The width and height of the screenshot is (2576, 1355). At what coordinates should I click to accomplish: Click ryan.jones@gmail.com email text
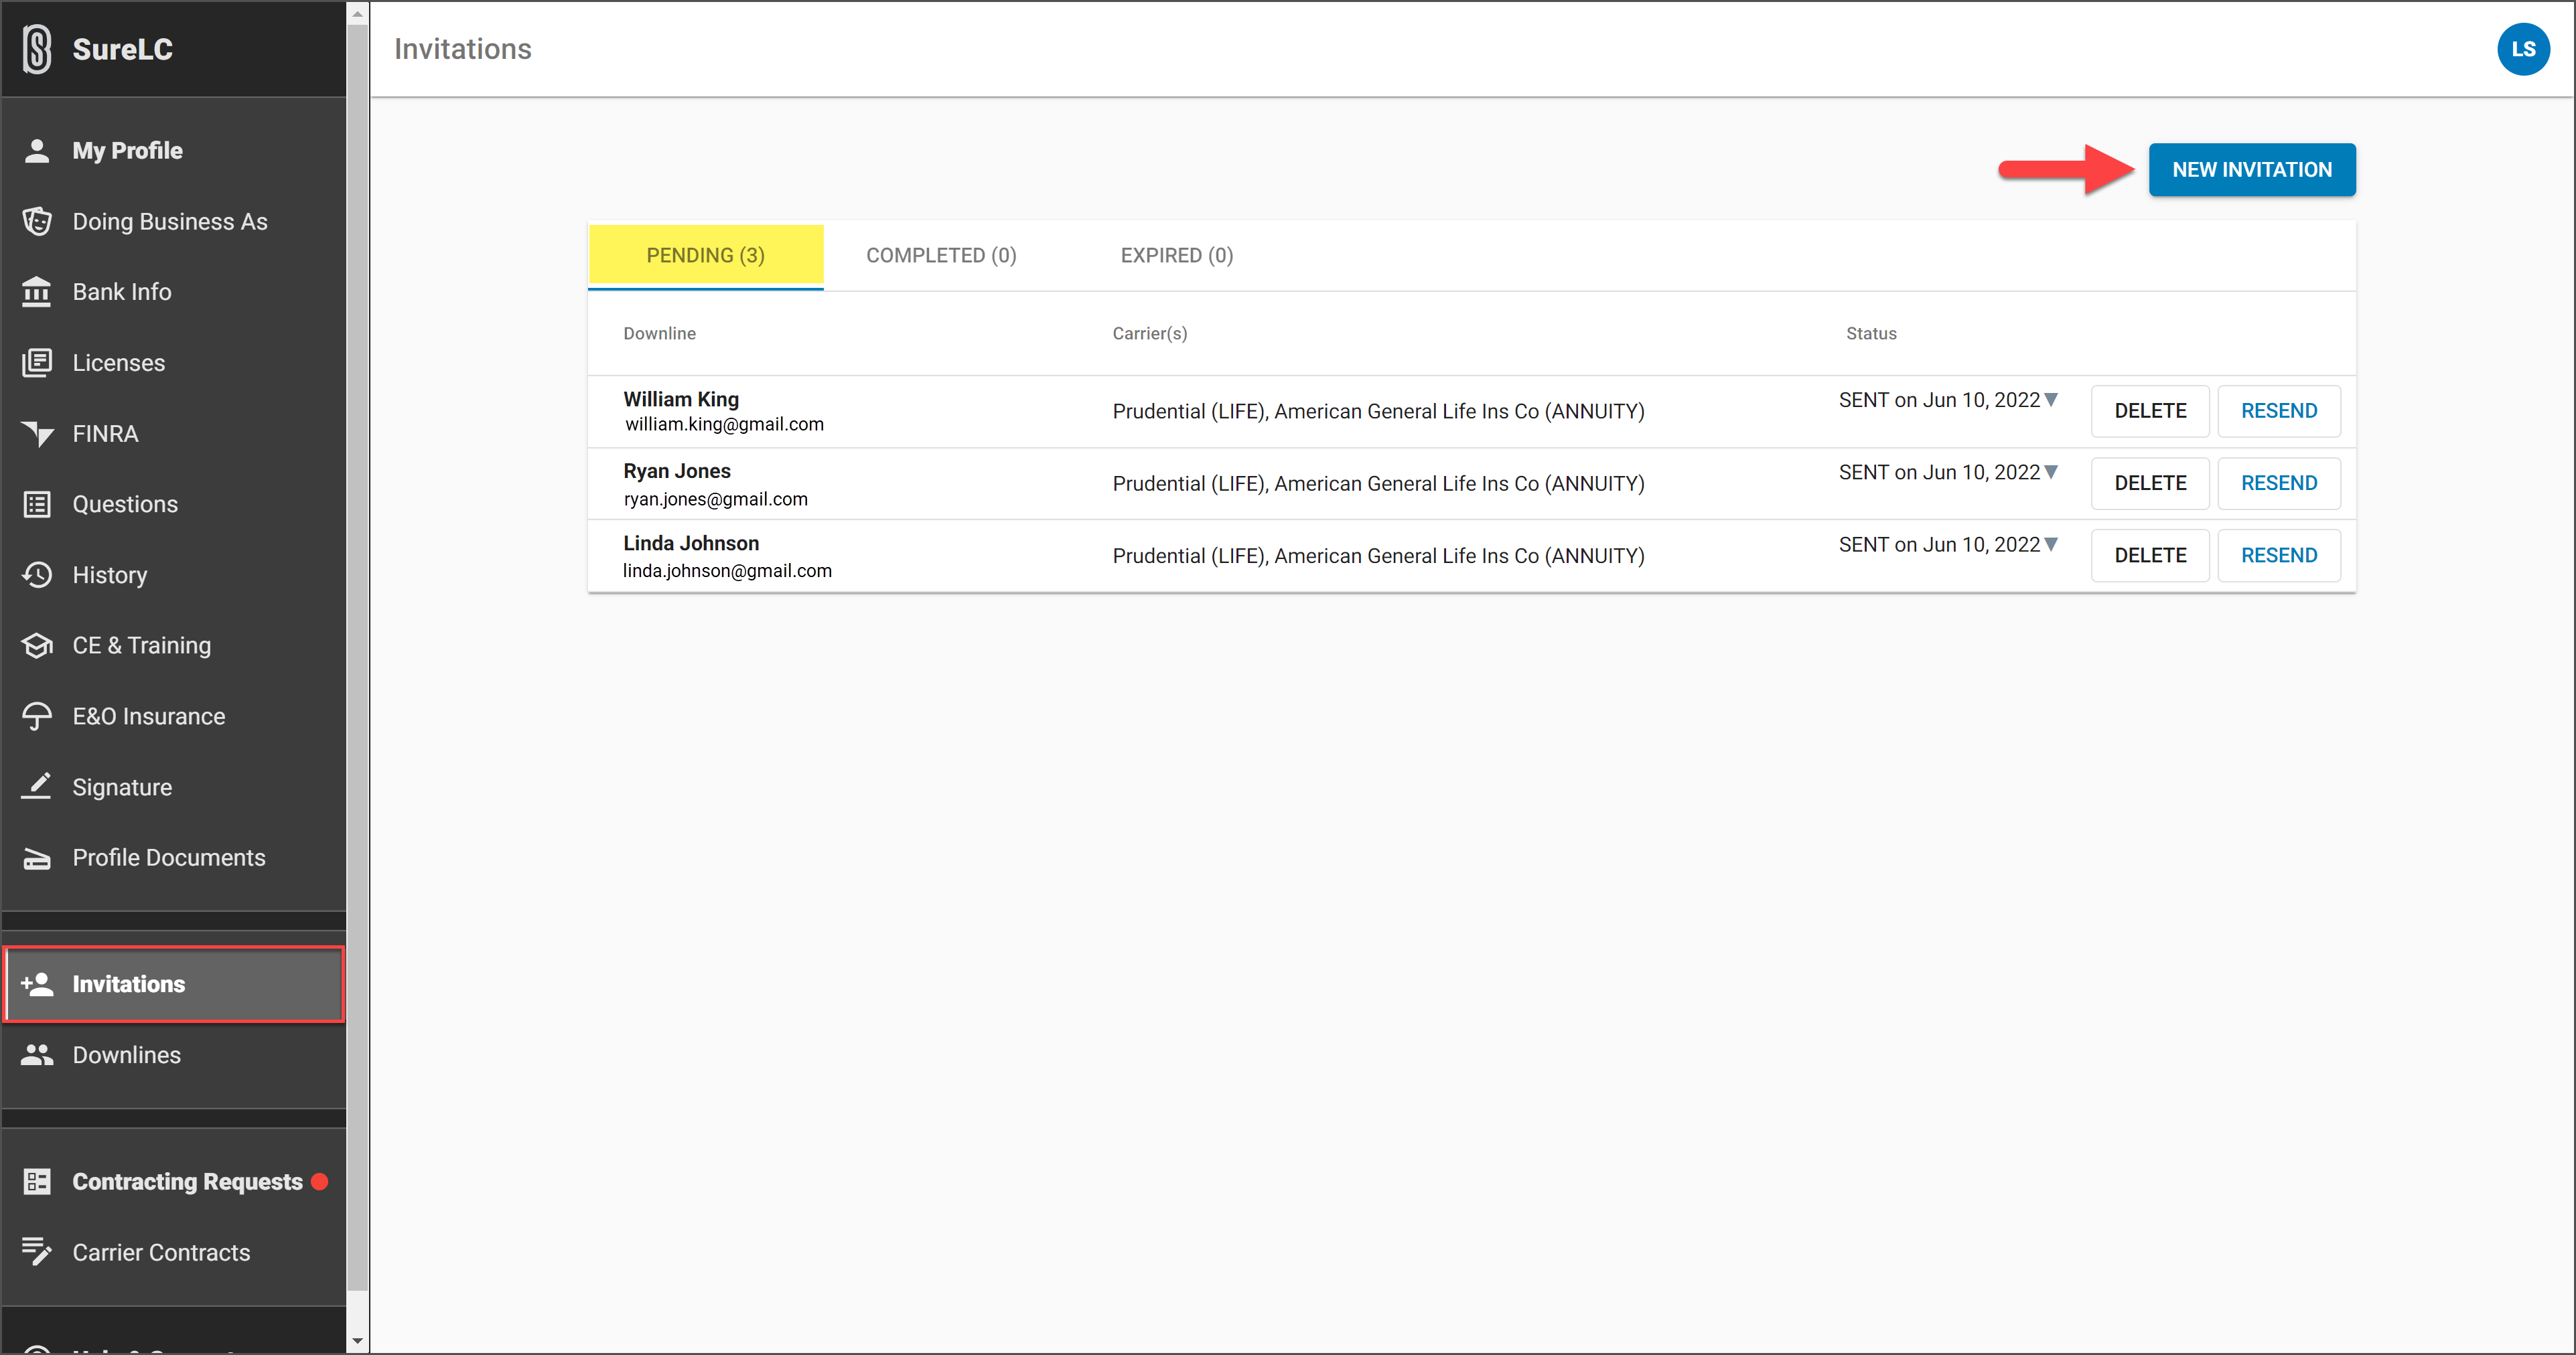pos(715,499)
